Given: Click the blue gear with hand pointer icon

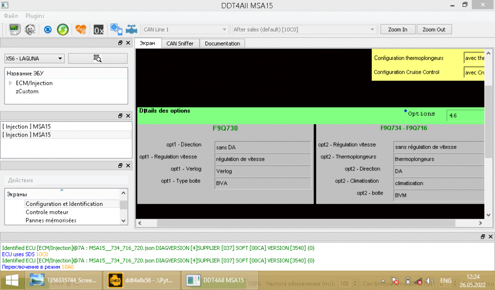Looking at the screenshot, I should (116, 29).
